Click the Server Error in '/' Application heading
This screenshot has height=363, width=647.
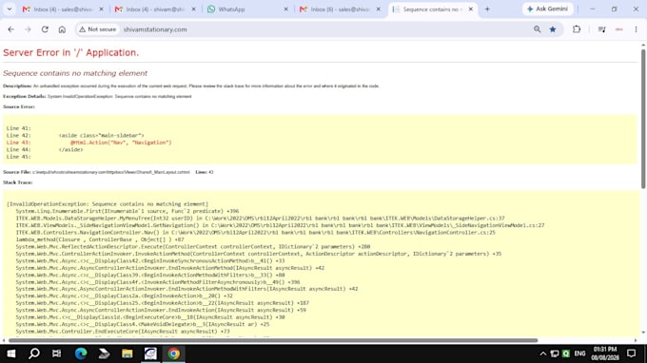[x=71, y=53]
